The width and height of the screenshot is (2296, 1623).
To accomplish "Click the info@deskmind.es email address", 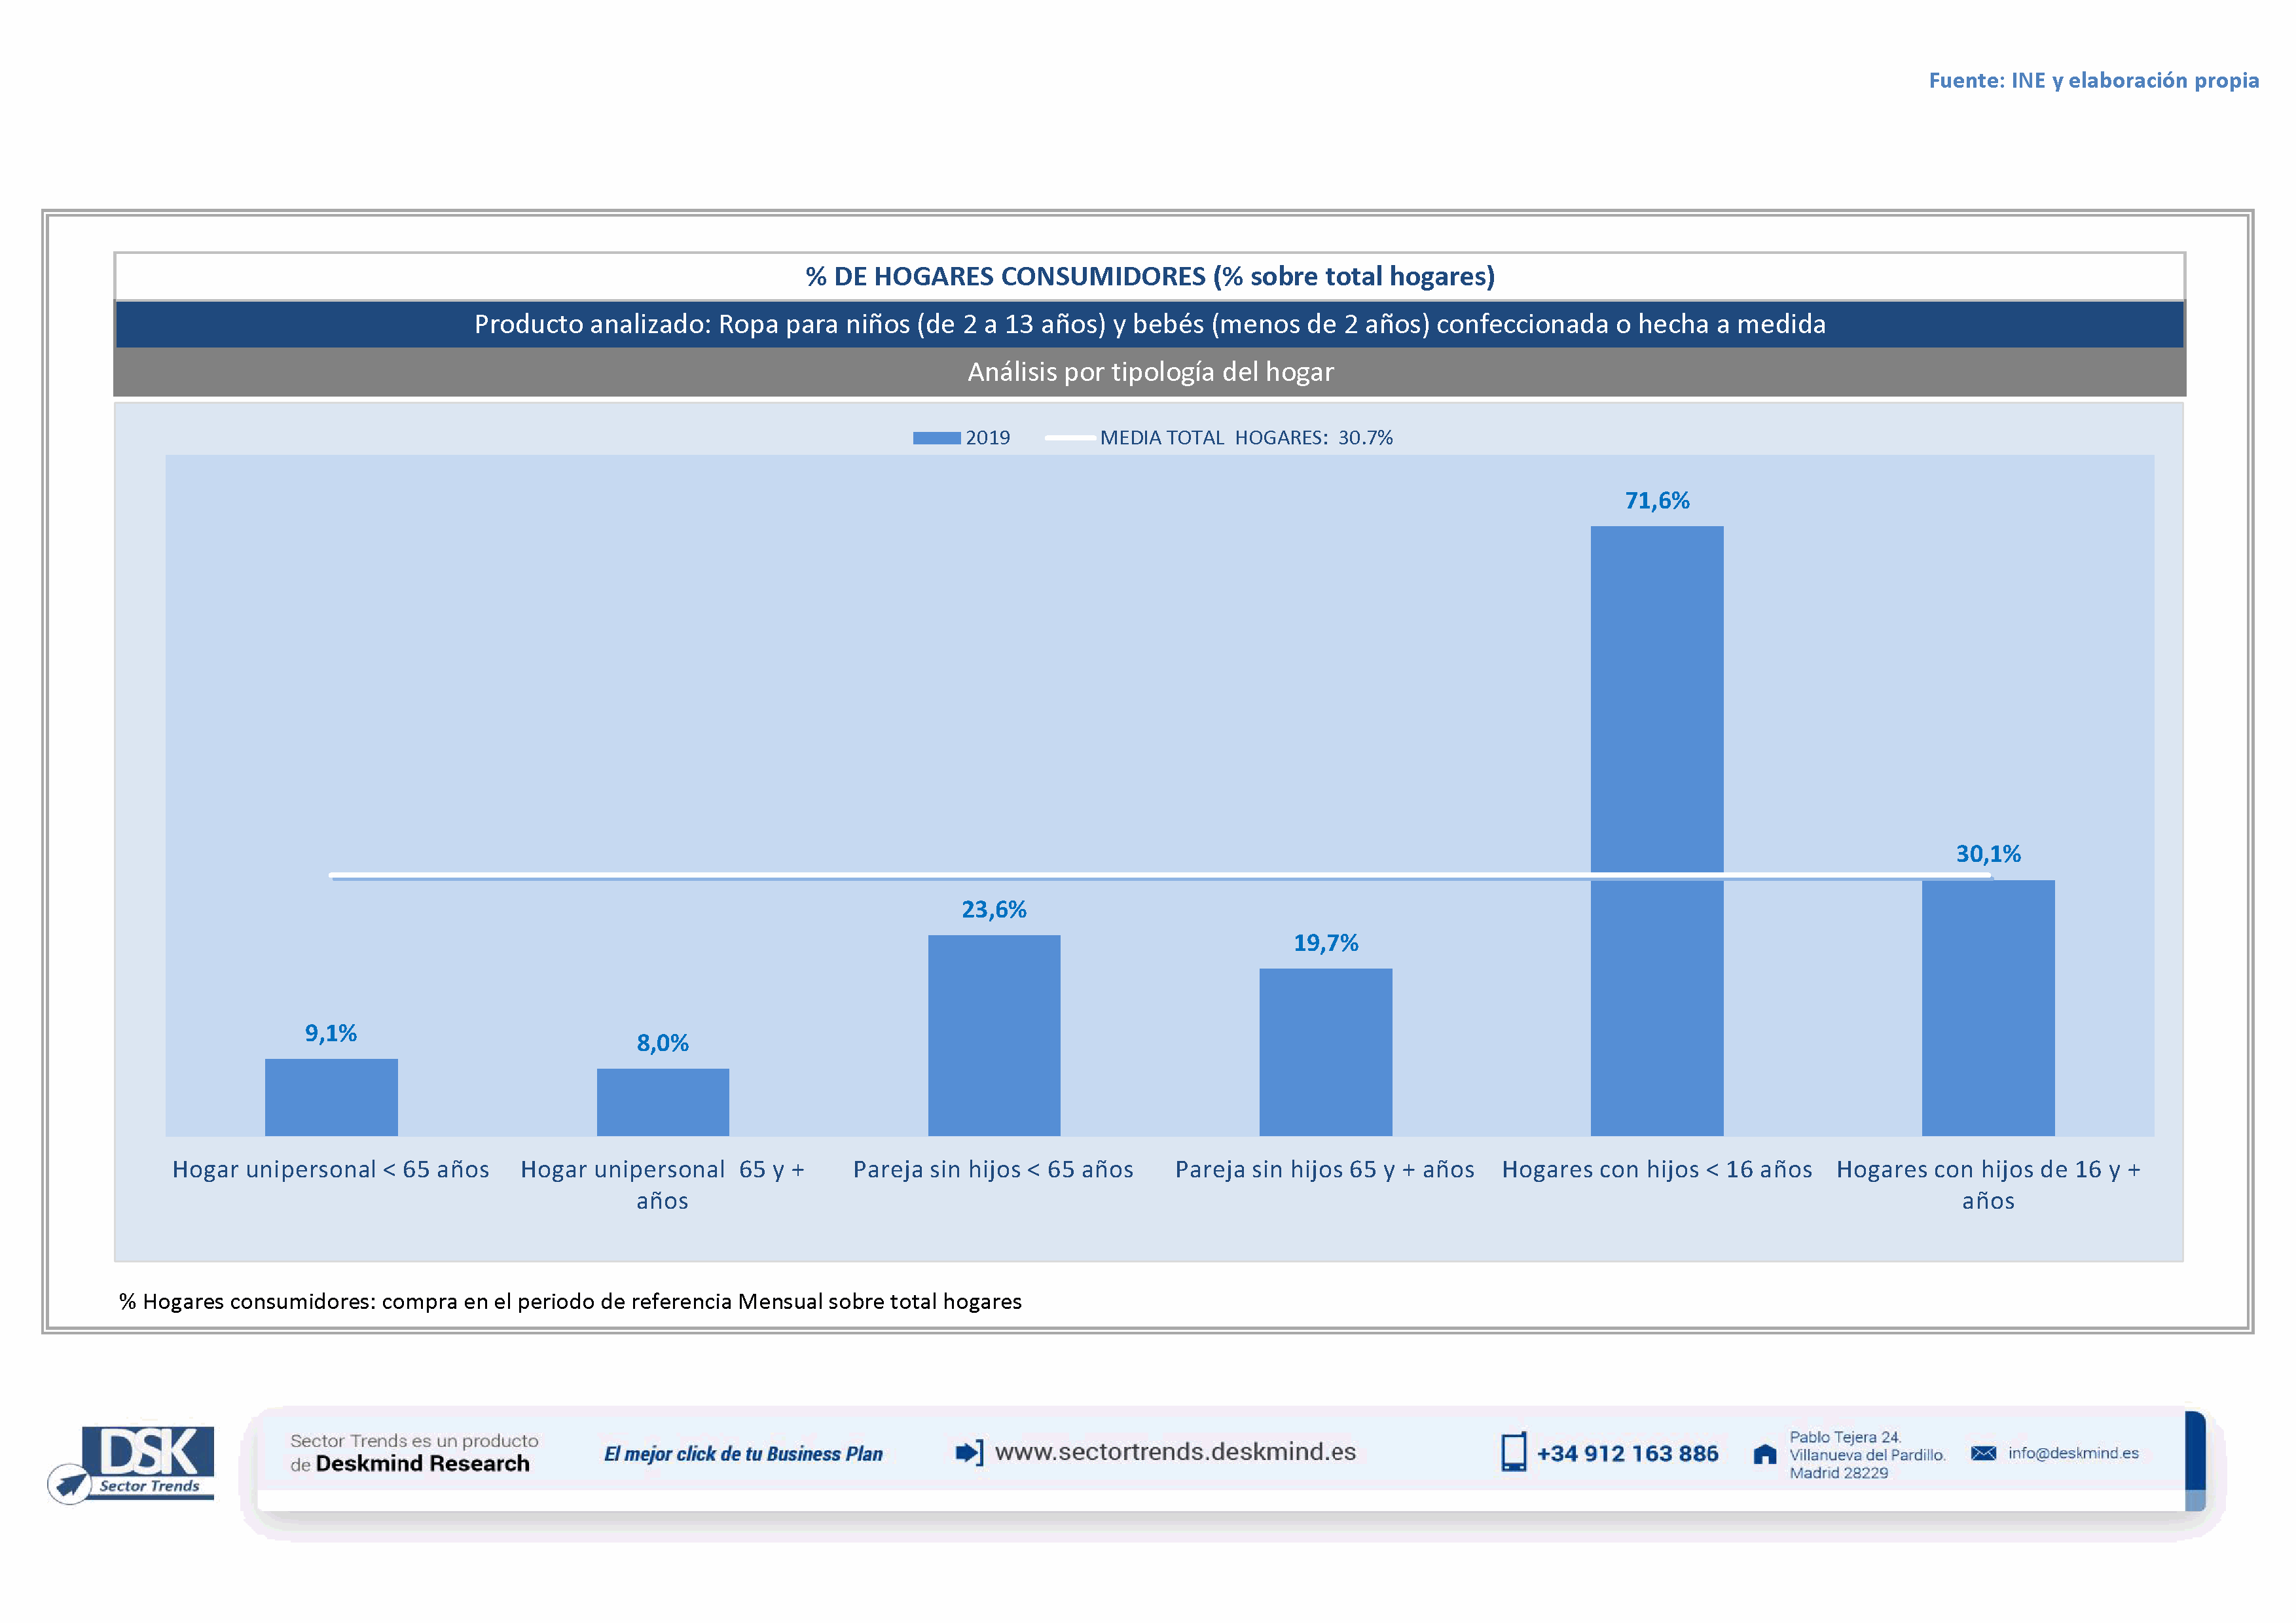I will tap(2073, 1453).
